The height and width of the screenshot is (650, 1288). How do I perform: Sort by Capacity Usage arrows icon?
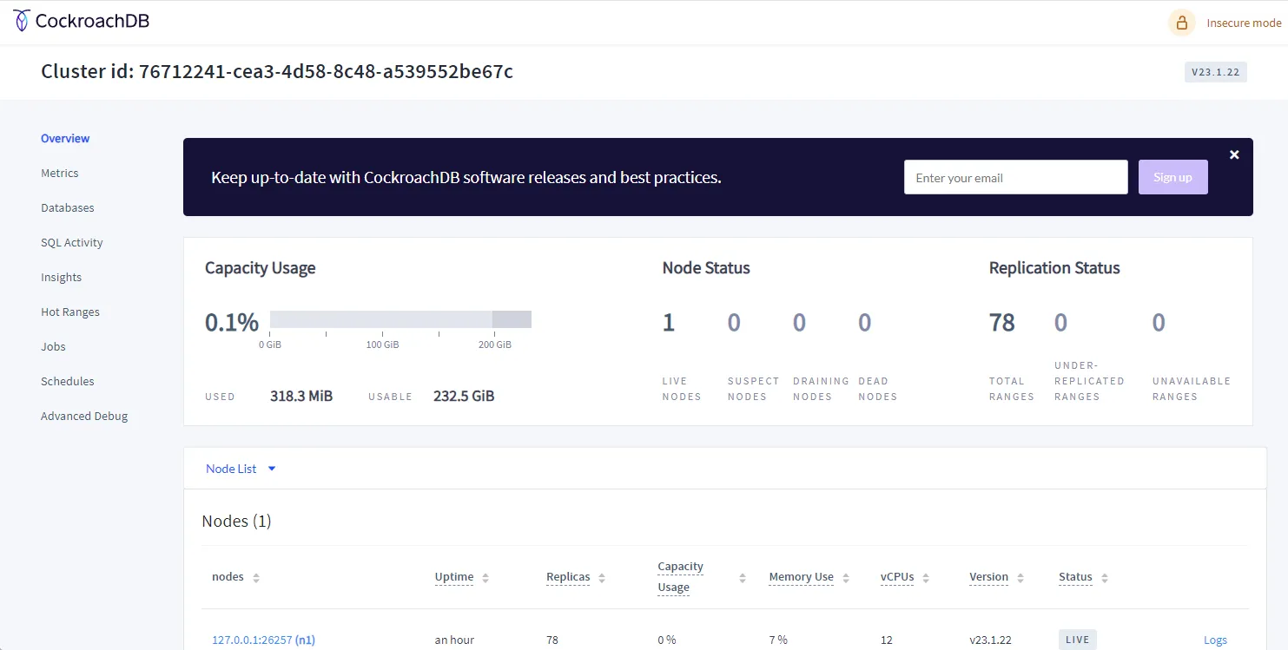pyautogui.click(x=743, y=578)
